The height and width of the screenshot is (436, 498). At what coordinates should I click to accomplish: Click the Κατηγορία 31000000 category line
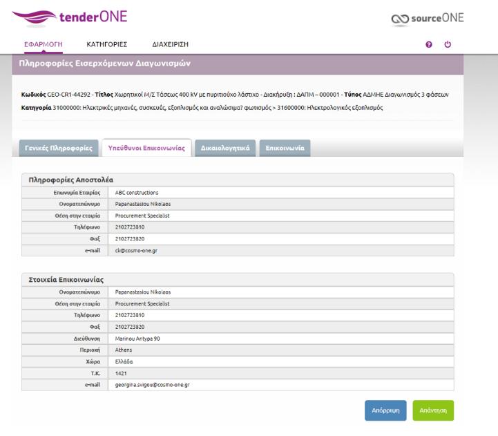(202, 108)
